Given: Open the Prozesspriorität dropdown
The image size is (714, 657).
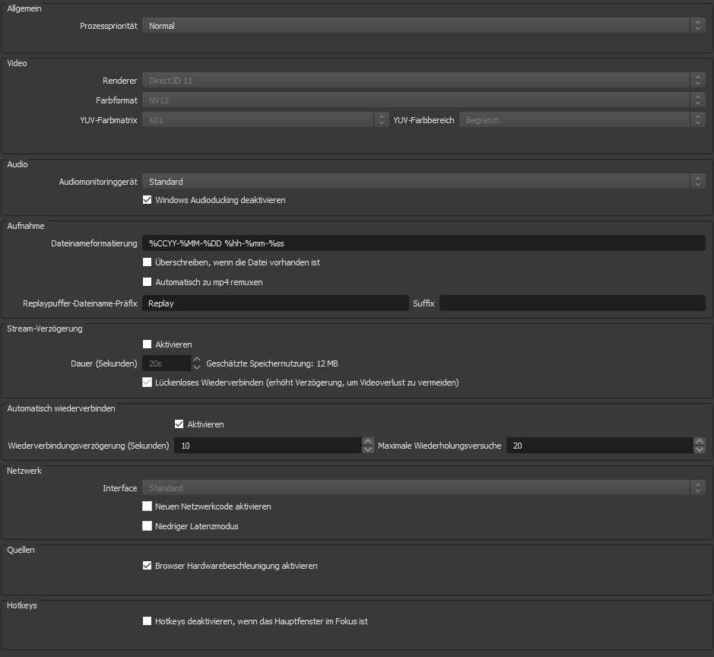Looking at the screenshot, I should [x=423, y=26].
